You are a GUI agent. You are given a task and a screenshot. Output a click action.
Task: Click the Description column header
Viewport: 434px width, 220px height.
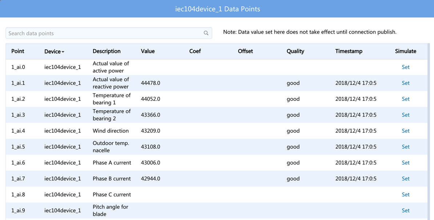tap(107, 51)
